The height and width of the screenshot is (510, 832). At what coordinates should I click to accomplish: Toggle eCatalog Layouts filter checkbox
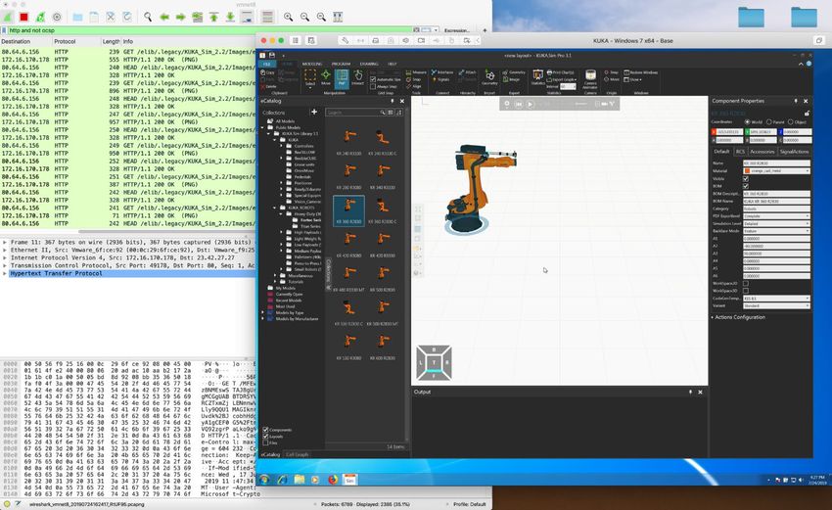266,437
